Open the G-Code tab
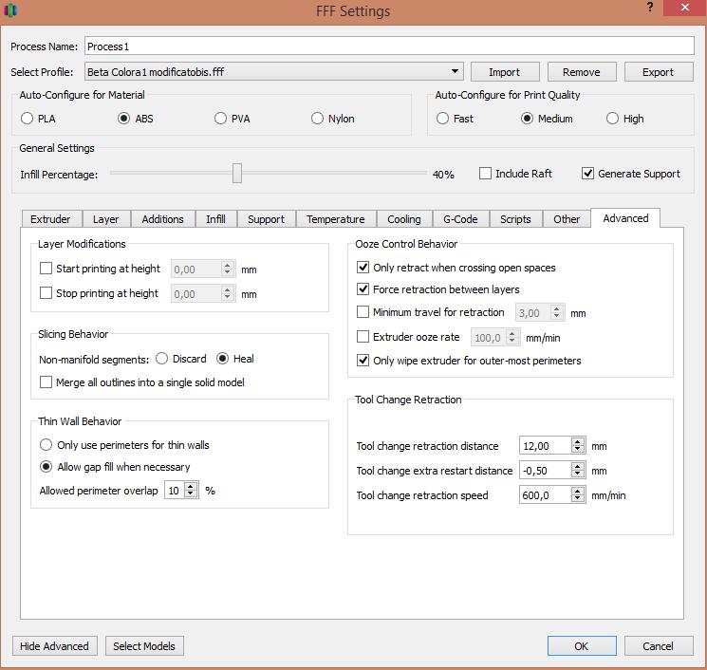 point(460,219)
